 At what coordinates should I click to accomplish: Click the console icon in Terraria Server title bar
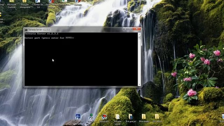26,30
